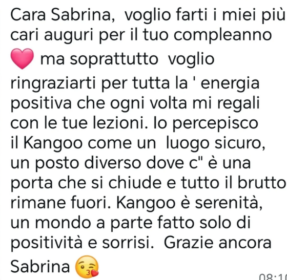Select the word 'chiude'
The height and width of the screenshot is (280, 287).
click(135, 183)
